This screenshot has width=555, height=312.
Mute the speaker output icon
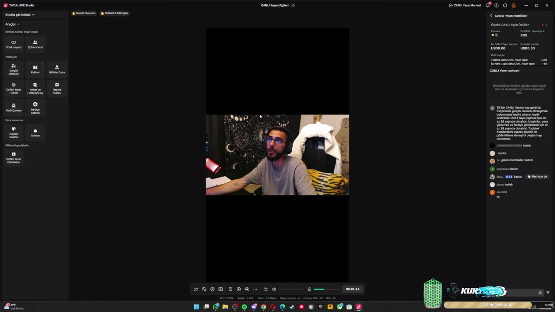point(274,289)
